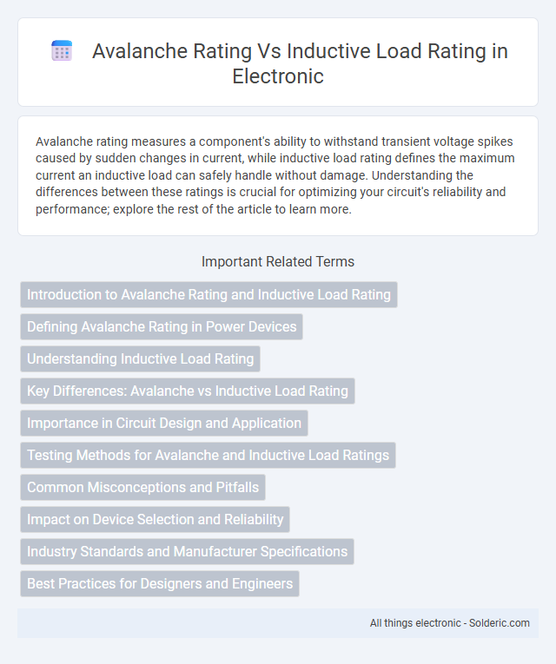
Task: Select Common Misconceptions and Pitfalls tag
Action: coord(142,488)
